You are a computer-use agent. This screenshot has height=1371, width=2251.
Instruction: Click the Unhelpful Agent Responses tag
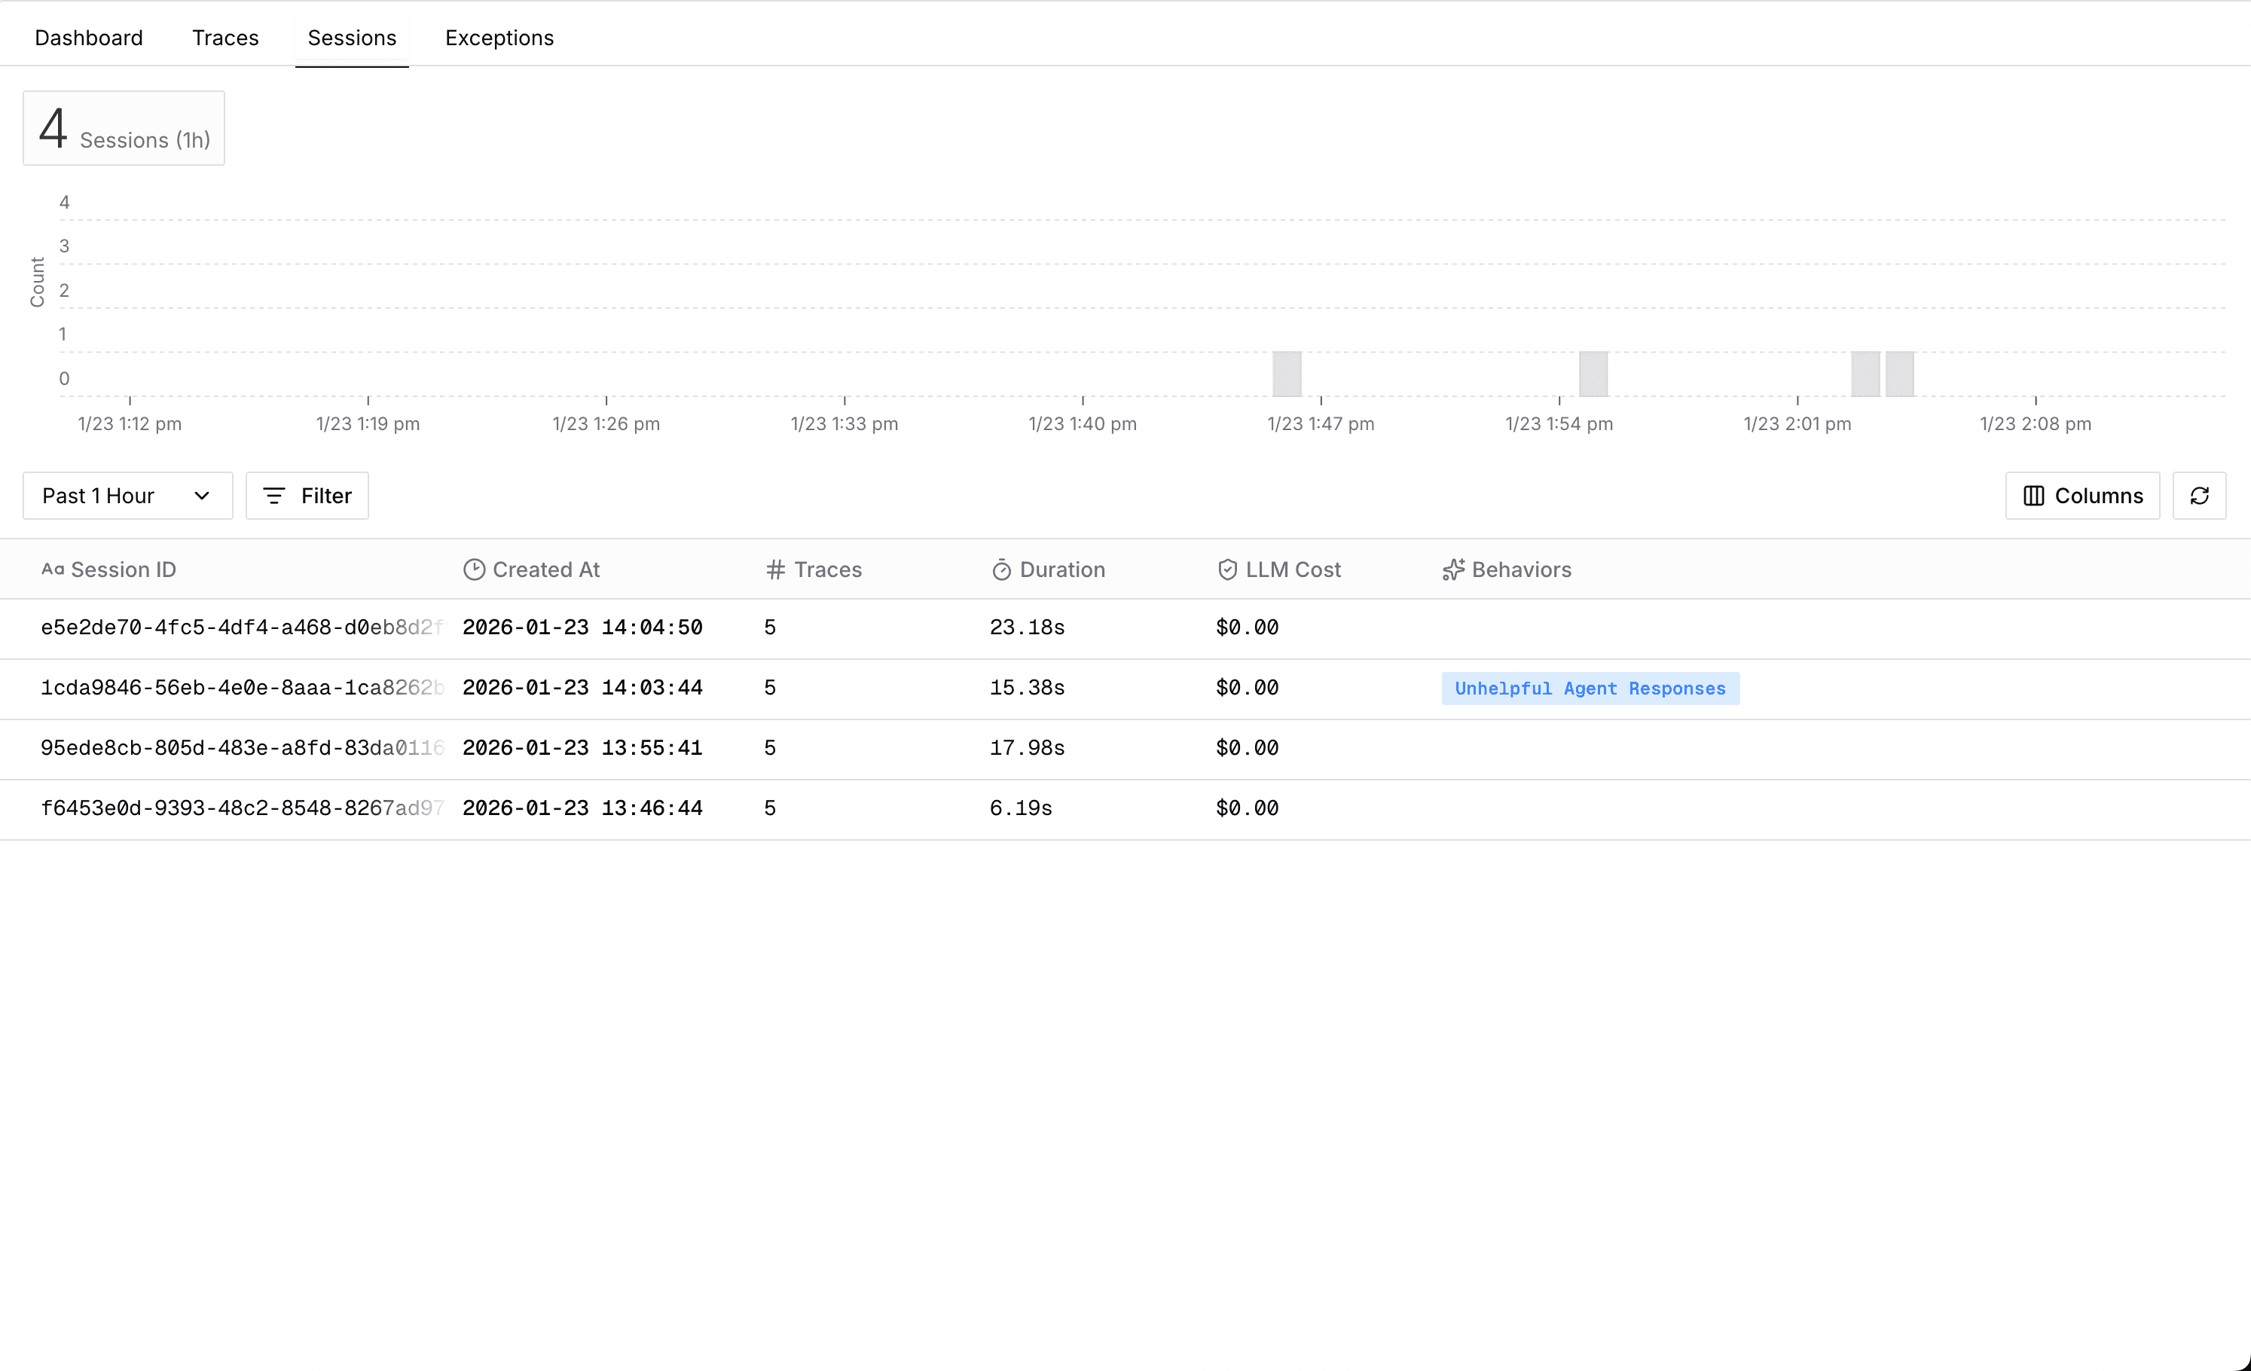click(x=1590, y=689)
